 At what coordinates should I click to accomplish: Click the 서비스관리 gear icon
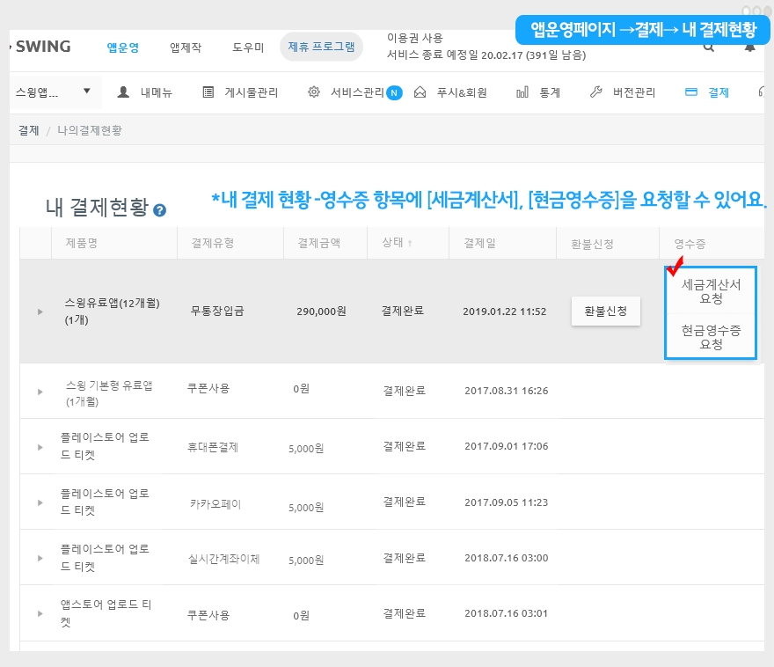pos(313,92)
